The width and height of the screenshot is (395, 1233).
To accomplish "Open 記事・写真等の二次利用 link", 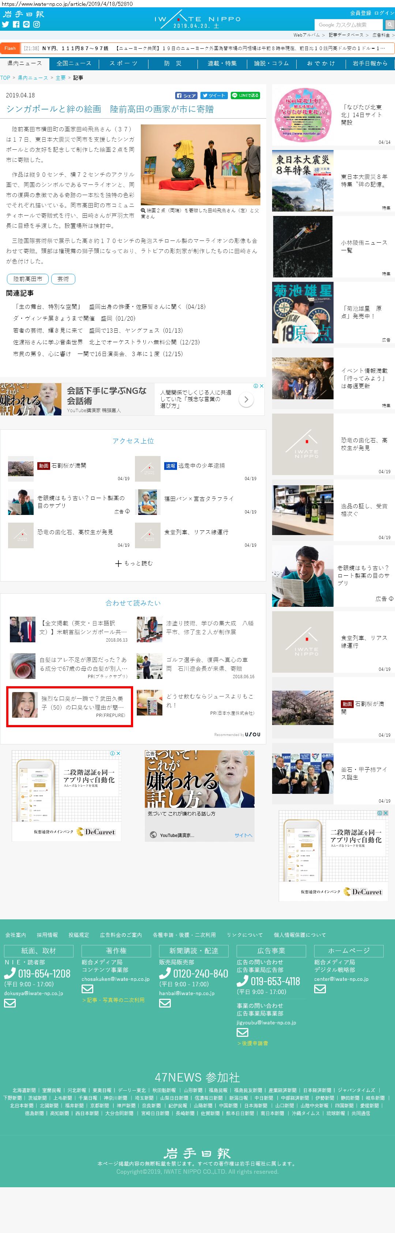I will pos(113,1000).
